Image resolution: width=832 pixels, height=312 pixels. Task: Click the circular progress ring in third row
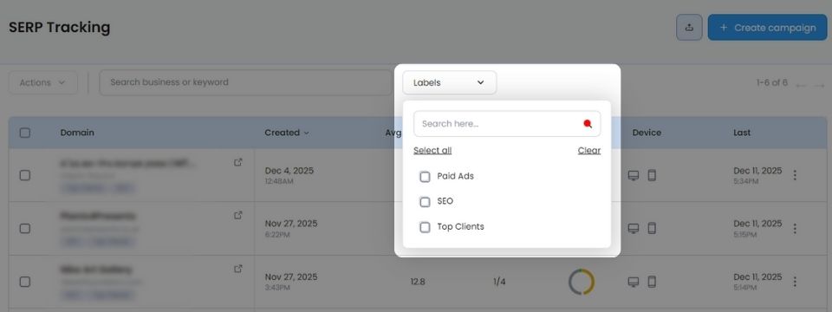(582, 282)
